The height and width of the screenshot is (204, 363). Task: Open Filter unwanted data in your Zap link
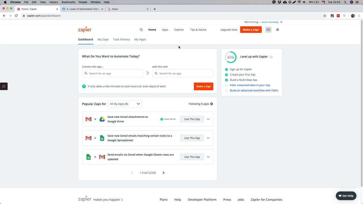(250, 85)
